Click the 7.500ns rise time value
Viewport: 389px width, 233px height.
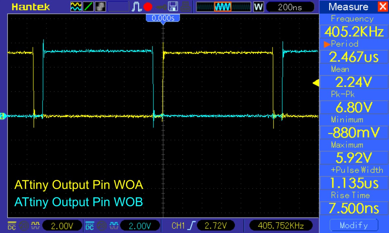click(354, 208)
